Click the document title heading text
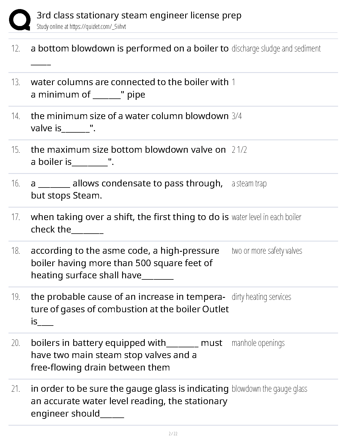The height and width of the screenshot is (448, 346). (x=139, y=15)
